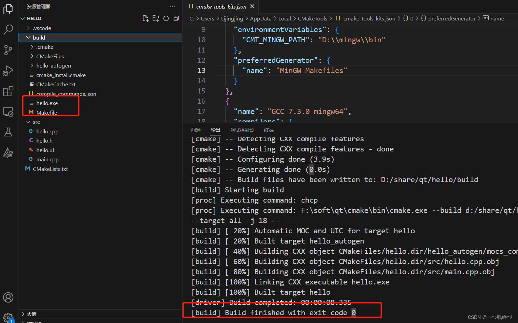Click the Lijingjing breadcrumb segment
Viewport: 518px width, 323px height.
point(232,18)
